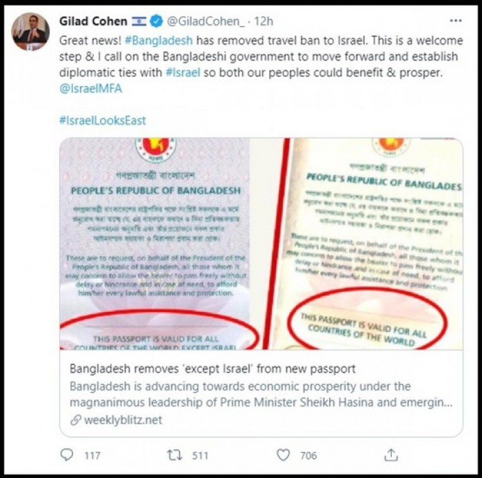This screenshot has width=482, height=478.
Task: Open the three-dot more options menu
Action: coord(455,21)
